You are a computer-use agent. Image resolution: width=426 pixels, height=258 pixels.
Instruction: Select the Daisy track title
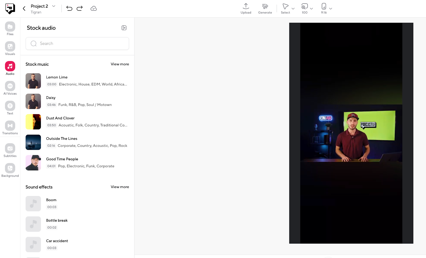tap(51, 98)
